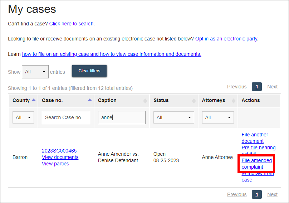This screenshot has height=203, width=289.
Task: Focus the Caption filter text box
Action: point(122,117)
